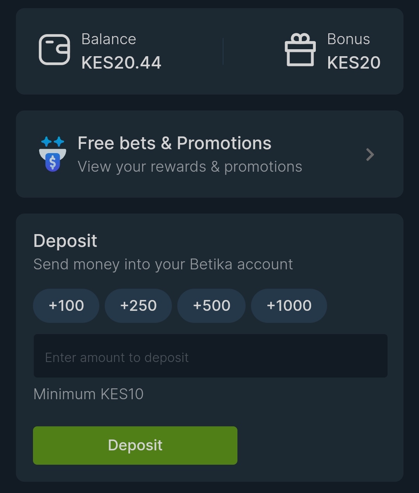419x493 pixels.
Task: Choose the +1000 quick amount chip
Action: click(289, 306)
